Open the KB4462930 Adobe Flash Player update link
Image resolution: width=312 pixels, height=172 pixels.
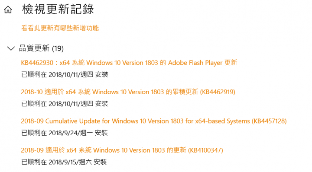pyautogui.click(x=129, y=63)
